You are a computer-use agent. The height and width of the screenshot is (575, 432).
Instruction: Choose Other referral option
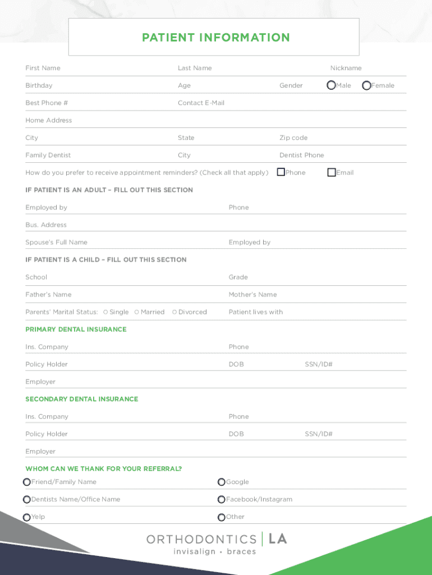(x=222, y=517)
